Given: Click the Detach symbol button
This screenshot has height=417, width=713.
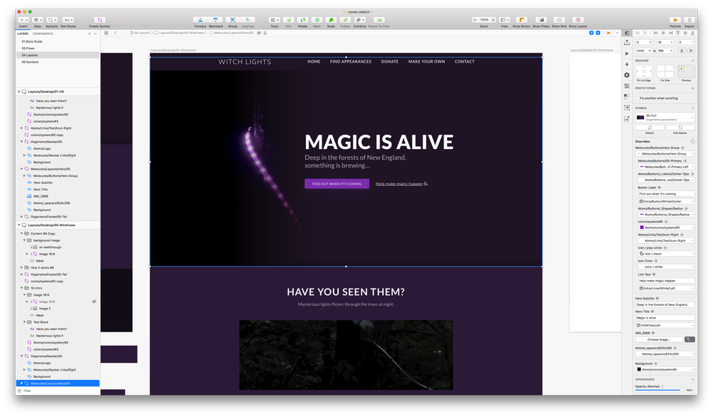Looking at the screenshot, I should click(x=650, y=128).
